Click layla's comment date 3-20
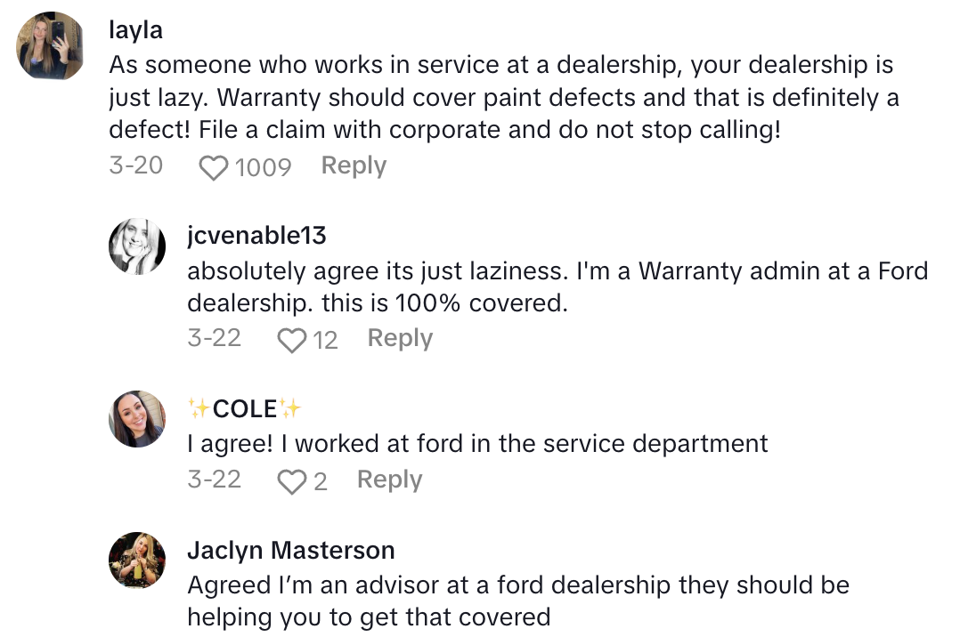The width and height of the screenshot is (960, 637). point(135,166)
